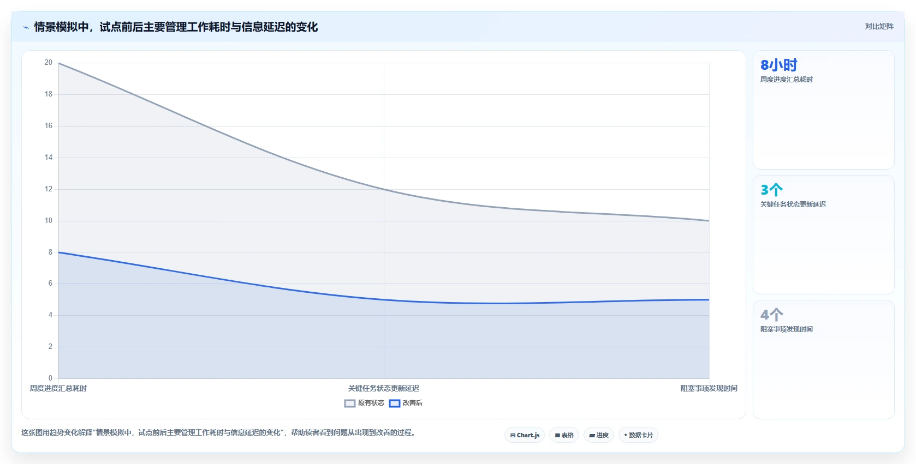The width and height of the screenshot is (916, 464).
Task: Select the 表格 chip
Action: pyautogui.click(x=564, y=435)
